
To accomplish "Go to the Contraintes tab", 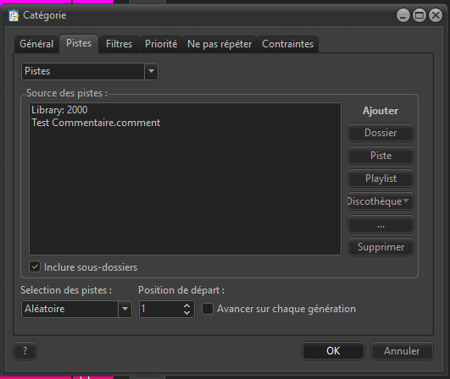I will click(x=287, y=44).
